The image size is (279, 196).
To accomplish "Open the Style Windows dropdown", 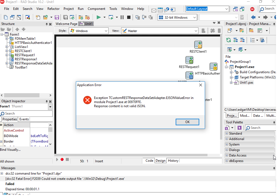I will [x=106, y=31].
